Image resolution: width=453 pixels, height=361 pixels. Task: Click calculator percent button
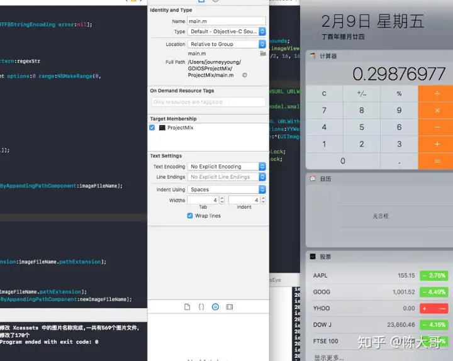pos(400,94)
